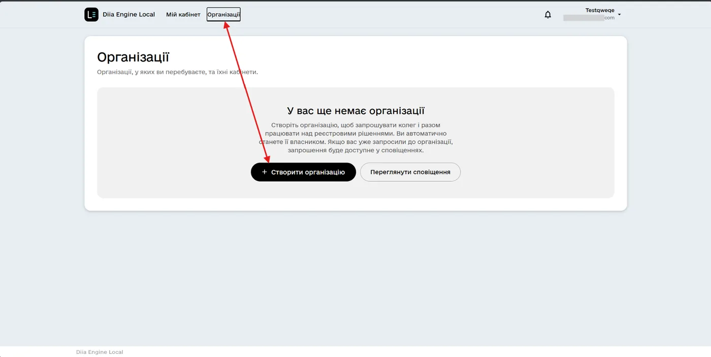
Task: Click the Diia Engine Local footer text
Action: point(100,352)
